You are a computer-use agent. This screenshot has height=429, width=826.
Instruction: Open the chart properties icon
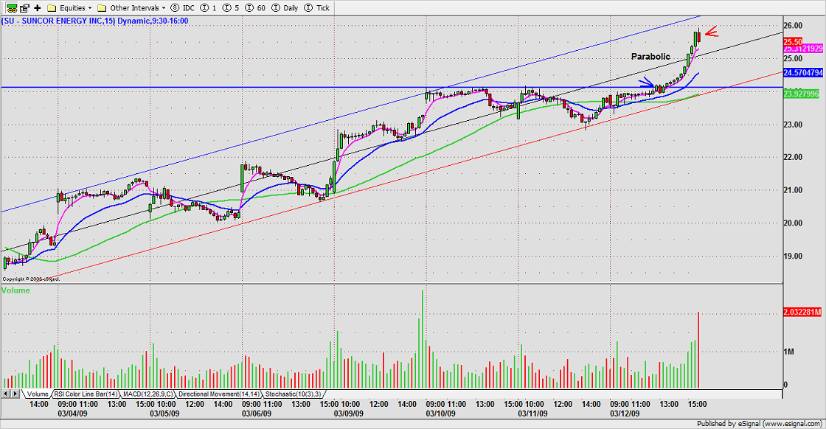coord(24,8)
